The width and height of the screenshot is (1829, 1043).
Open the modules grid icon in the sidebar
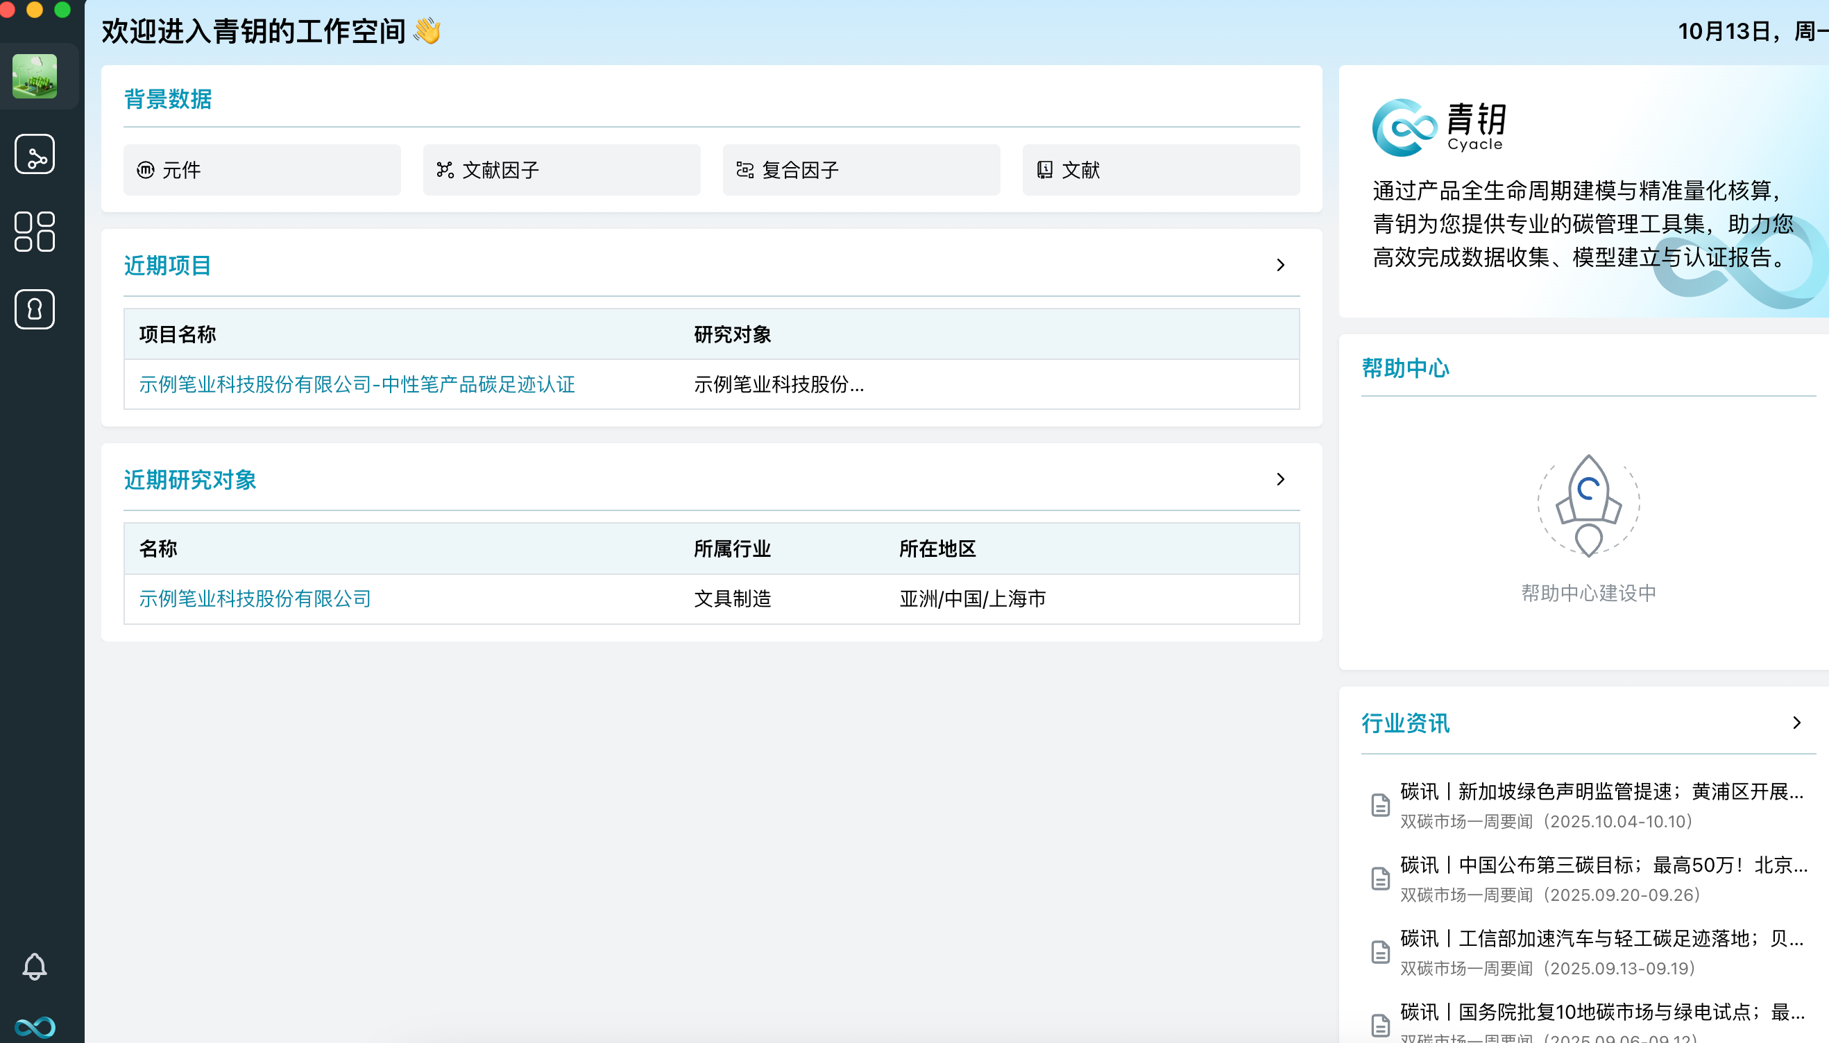click(x=34, y=232)
